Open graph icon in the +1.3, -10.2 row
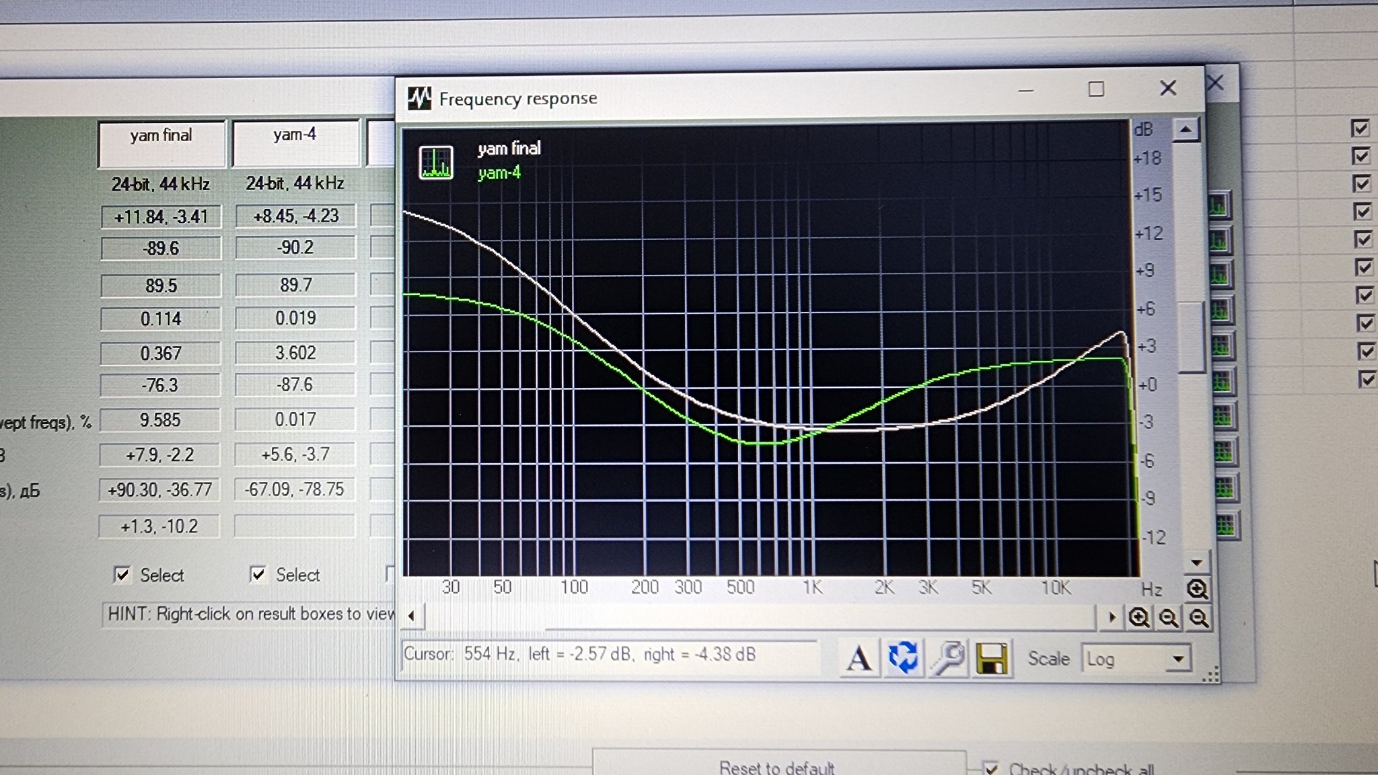 pyautogui.click(x=1227, y=524)
